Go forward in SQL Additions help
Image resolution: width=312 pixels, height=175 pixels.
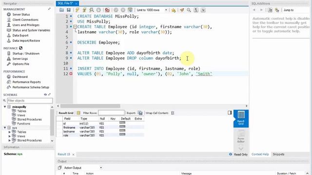[261, 10]
